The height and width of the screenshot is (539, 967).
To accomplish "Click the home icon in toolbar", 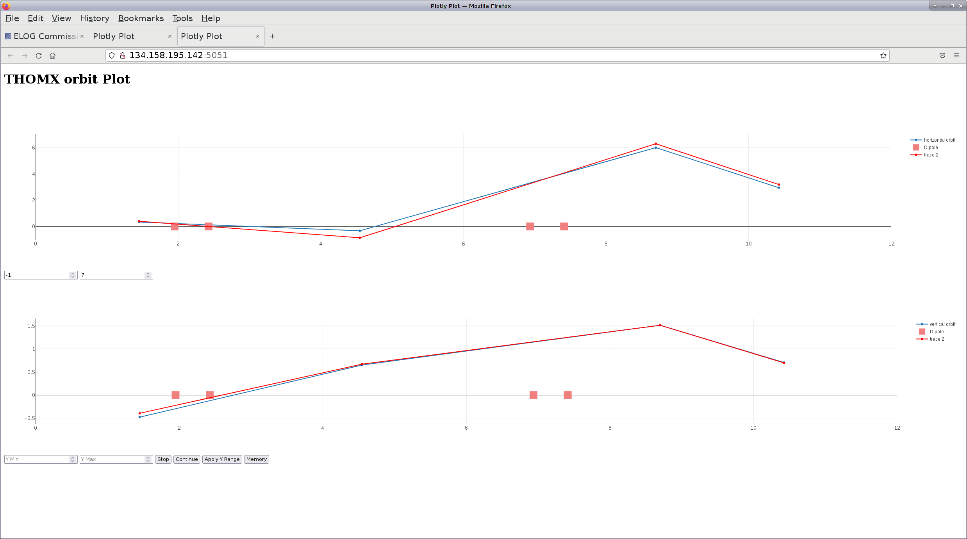I will point(52,56).
